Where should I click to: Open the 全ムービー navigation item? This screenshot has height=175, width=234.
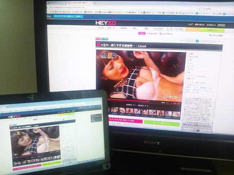point(112,28)
